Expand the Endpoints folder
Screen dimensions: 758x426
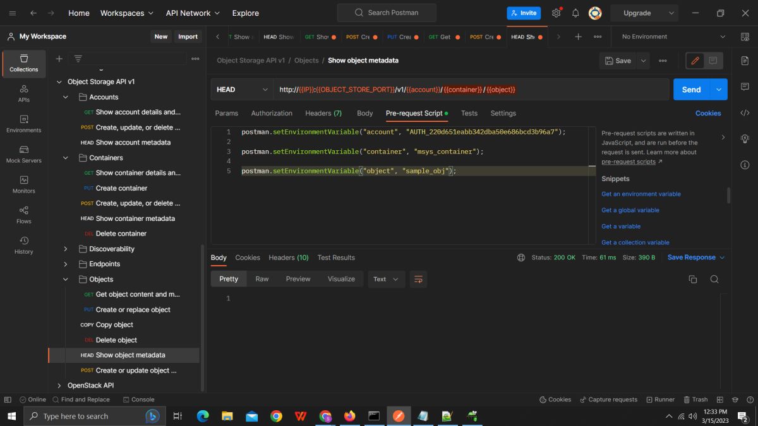tap(65, 264)
